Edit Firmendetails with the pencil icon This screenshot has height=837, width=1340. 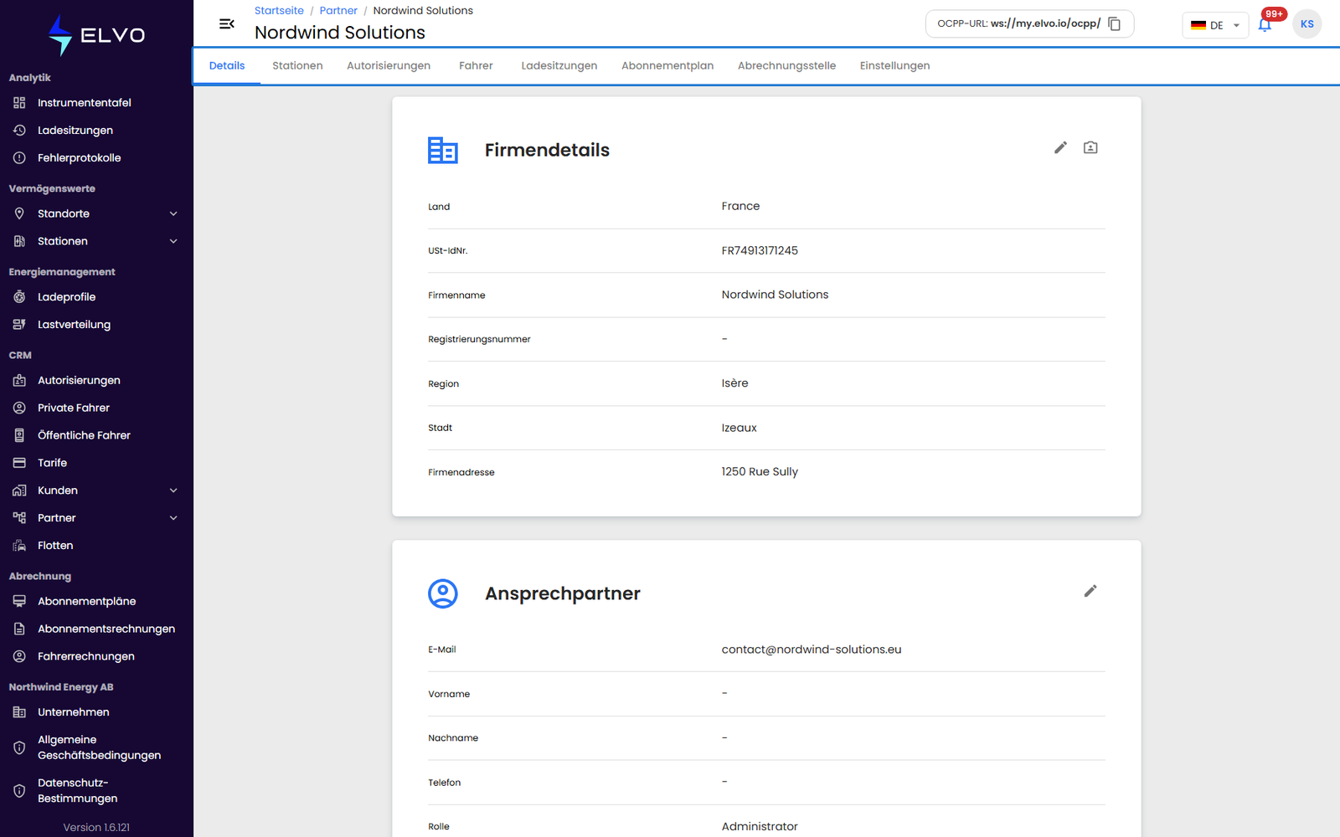[x=1060, y=147]
